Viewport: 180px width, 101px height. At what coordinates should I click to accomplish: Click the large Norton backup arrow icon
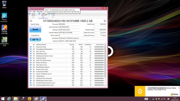tap(140, 91)
